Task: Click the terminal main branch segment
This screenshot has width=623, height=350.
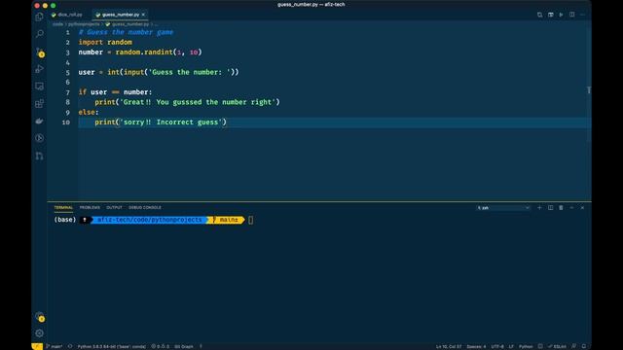Action: tap(226, 220)
